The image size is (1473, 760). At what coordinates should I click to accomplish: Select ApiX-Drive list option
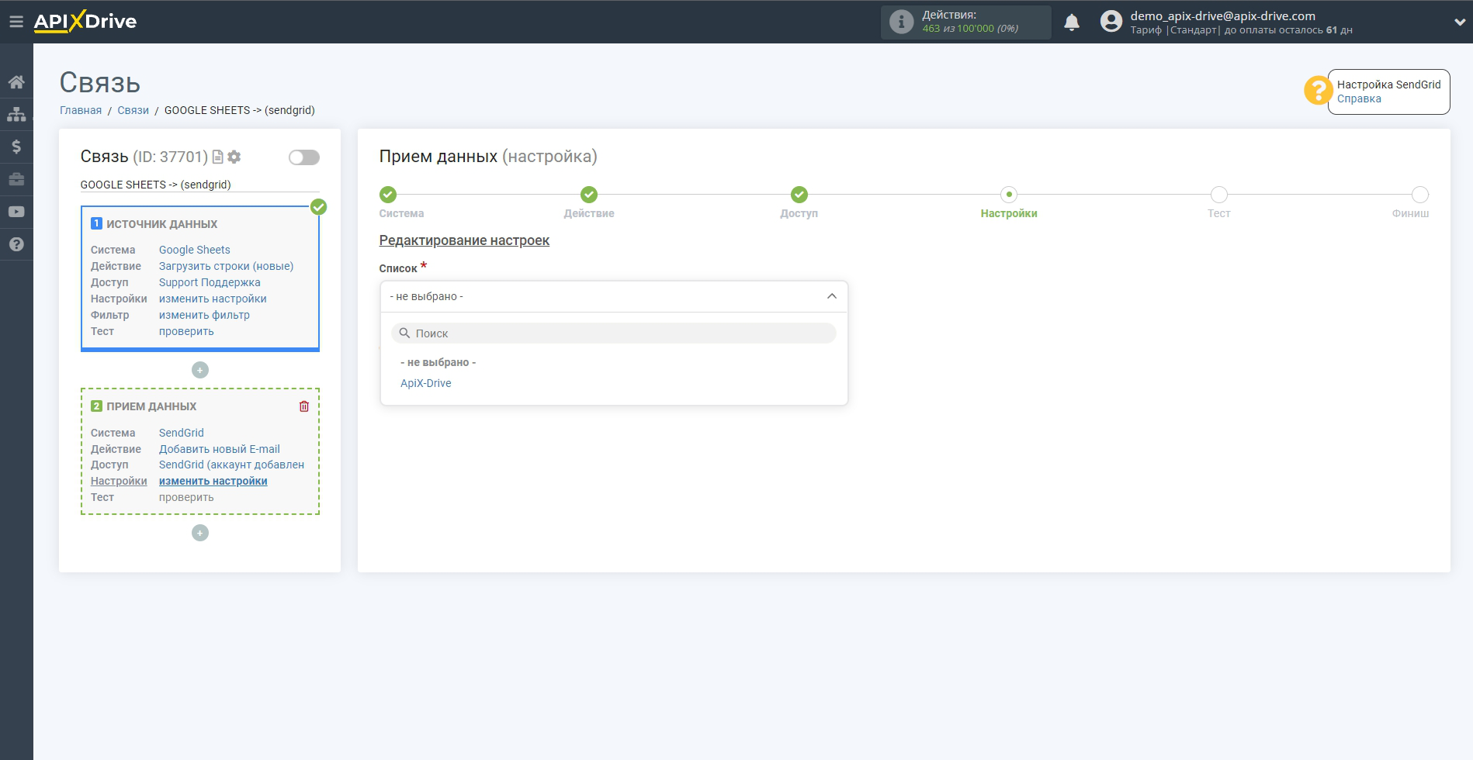[426, 383]
